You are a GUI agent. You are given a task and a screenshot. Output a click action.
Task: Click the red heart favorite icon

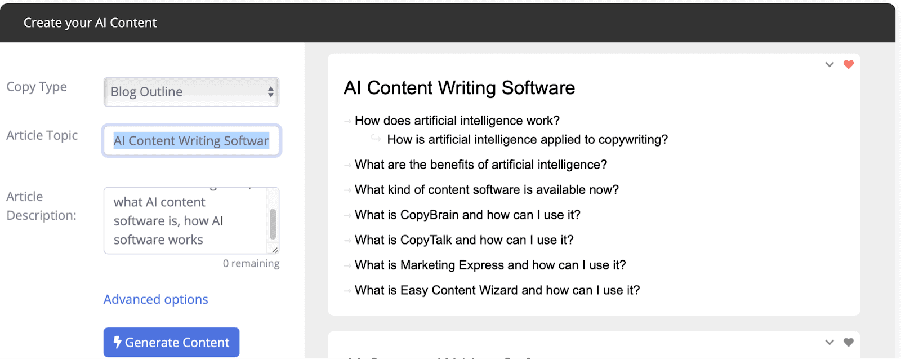point(848,64)
